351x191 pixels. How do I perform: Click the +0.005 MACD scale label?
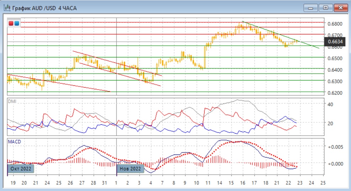click(336, 147)
